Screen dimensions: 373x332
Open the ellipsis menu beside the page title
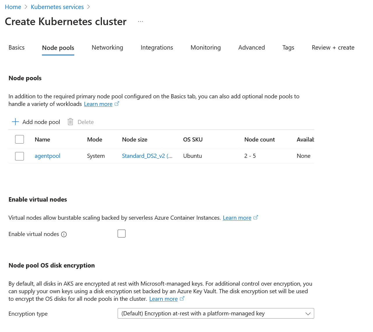click(x=141, y=22)
